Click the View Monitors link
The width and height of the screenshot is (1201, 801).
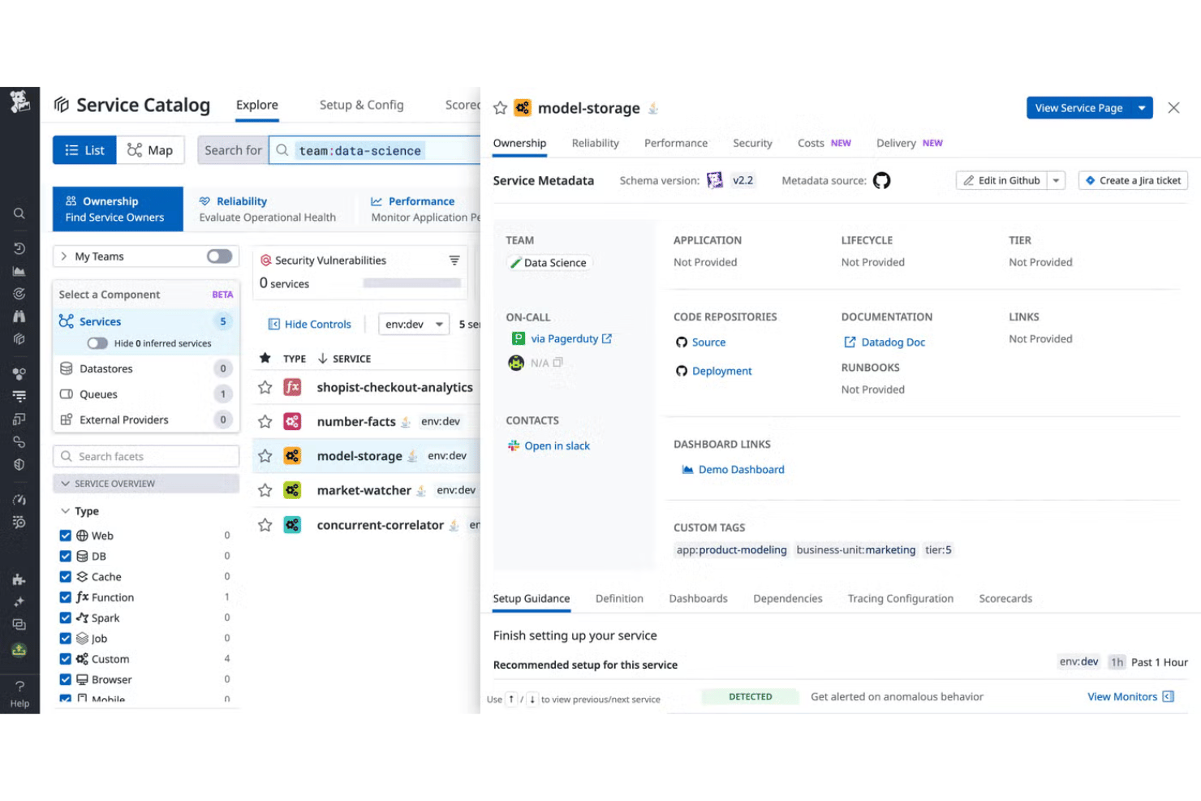pos(1130,696)
